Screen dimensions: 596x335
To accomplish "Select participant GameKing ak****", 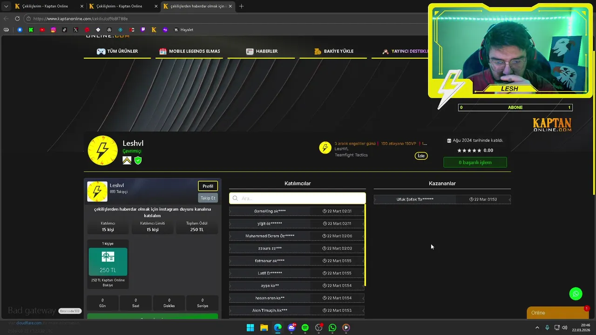I will (x=297, y=211).
